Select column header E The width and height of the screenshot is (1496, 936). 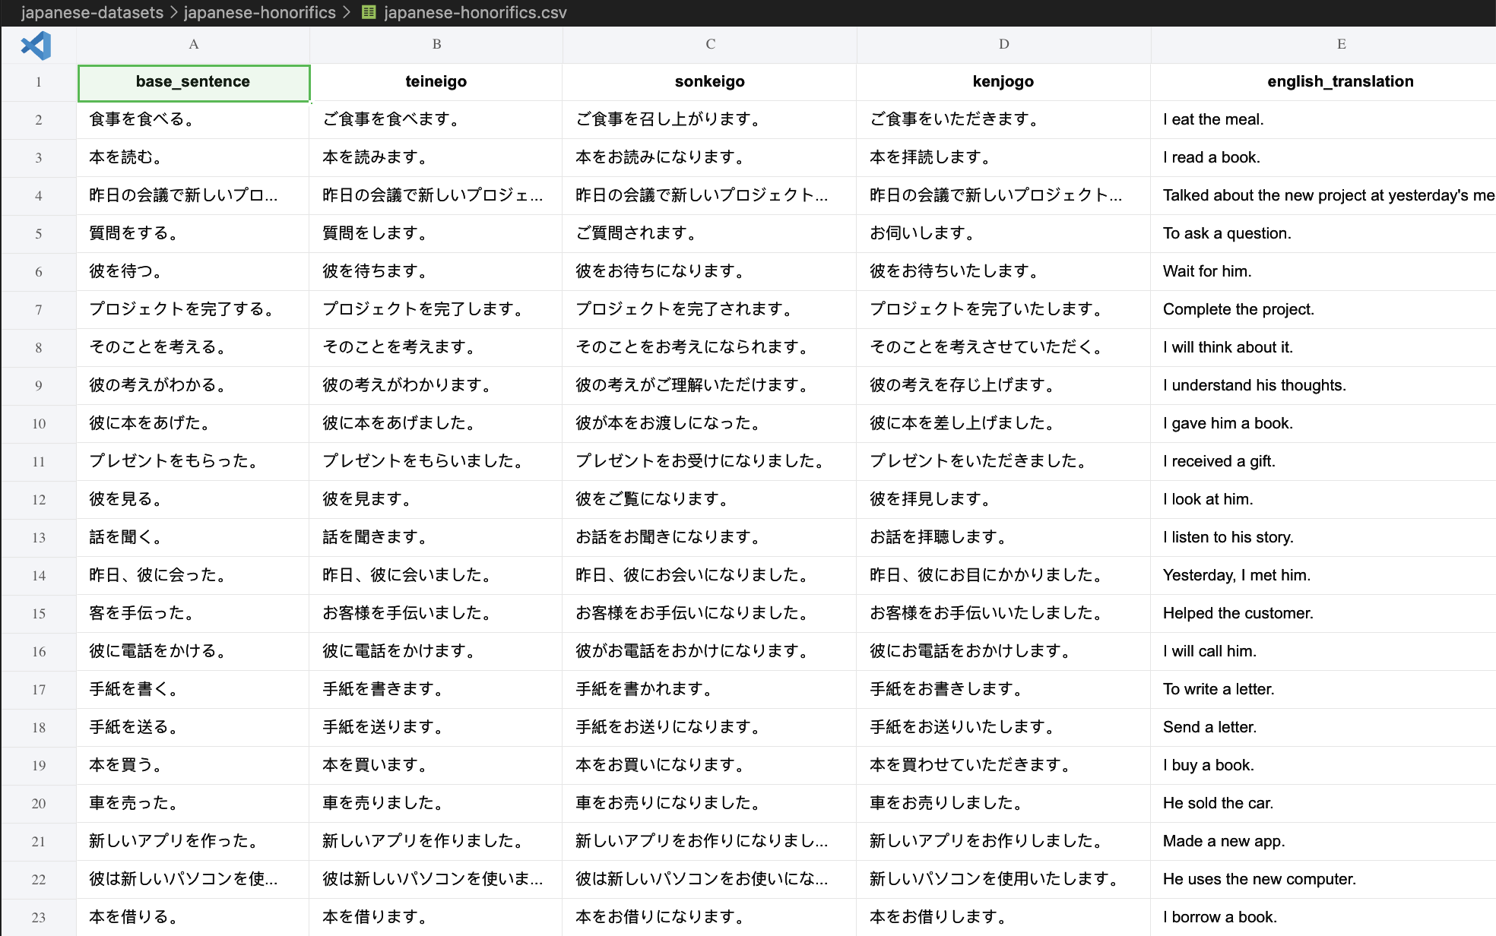[x=1340, y=44]
